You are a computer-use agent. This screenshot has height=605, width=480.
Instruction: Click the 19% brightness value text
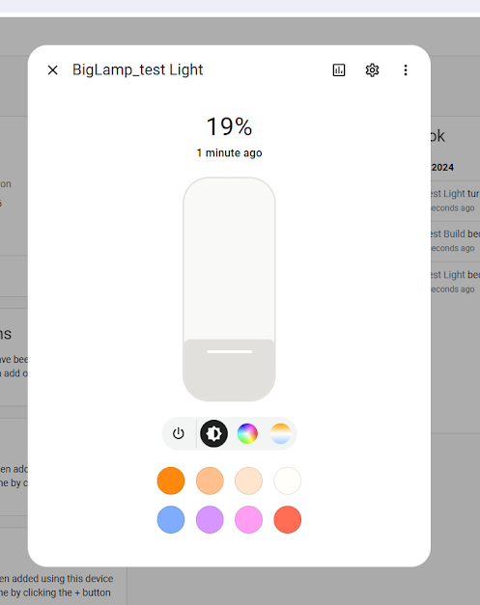click(x=230, y=126)
